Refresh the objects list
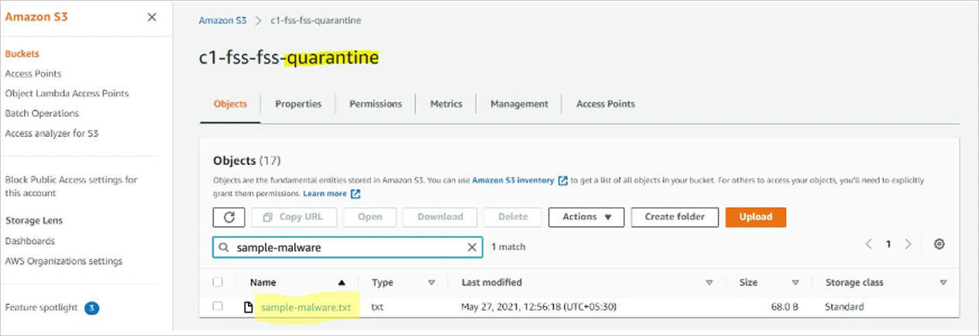 (228, 217)
